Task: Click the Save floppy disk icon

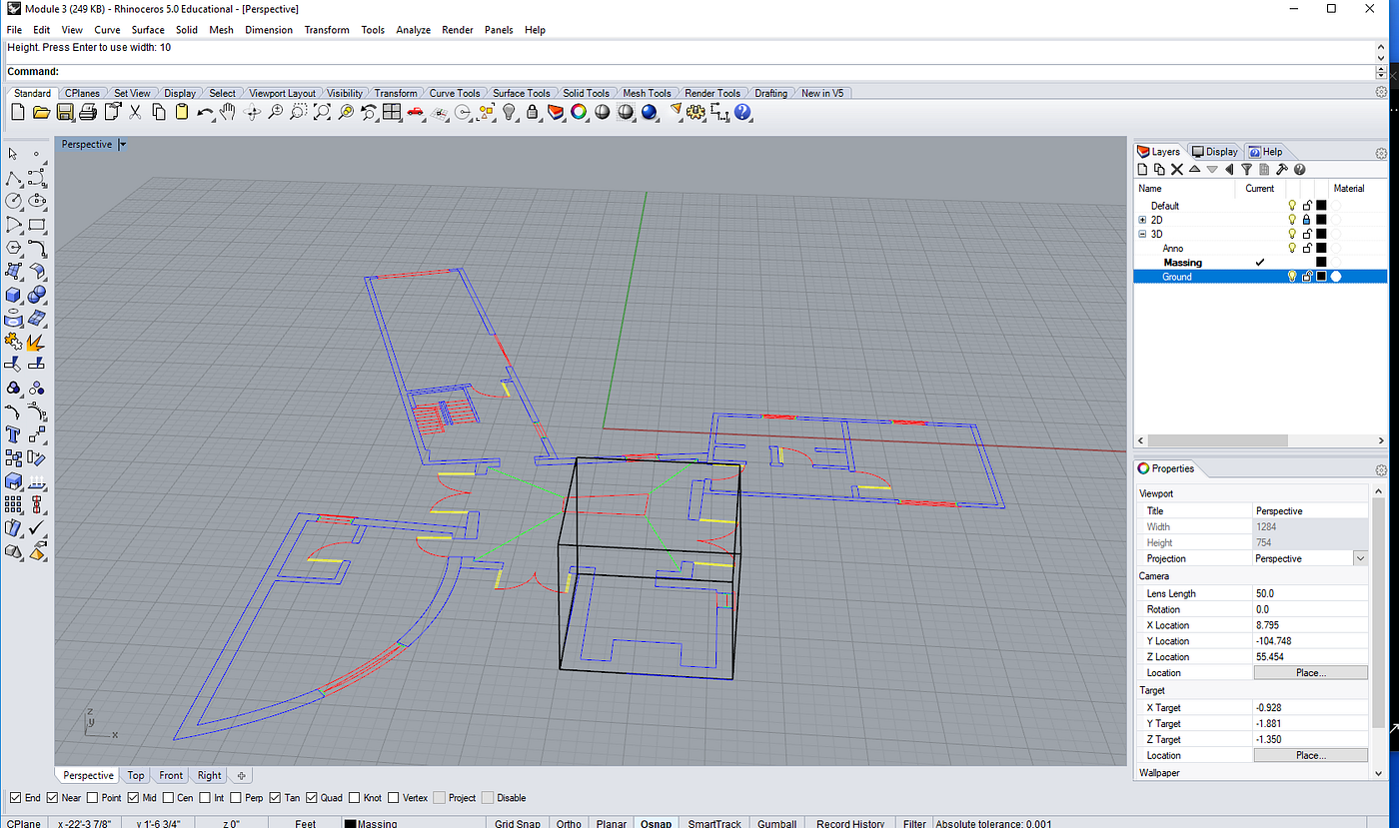Action: click(x=65, y=113)
